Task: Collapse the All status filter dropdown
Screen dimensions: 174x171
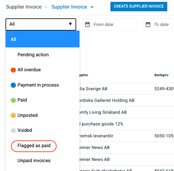Action: tap(41, 24)
